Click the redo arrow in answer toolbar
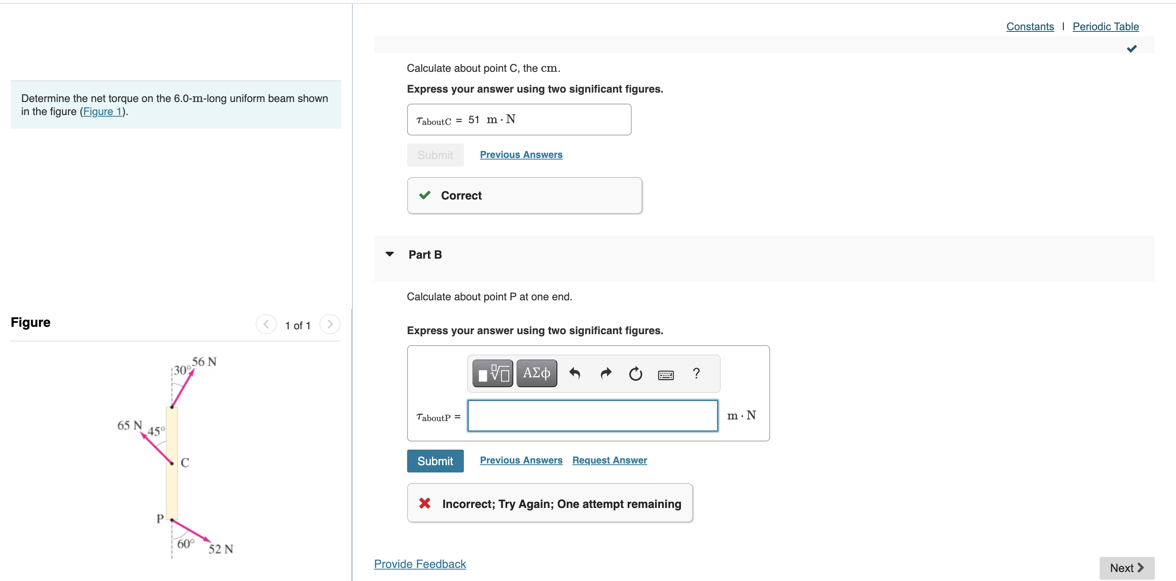This screenshot has height=581, width=1176. point(605,373)
